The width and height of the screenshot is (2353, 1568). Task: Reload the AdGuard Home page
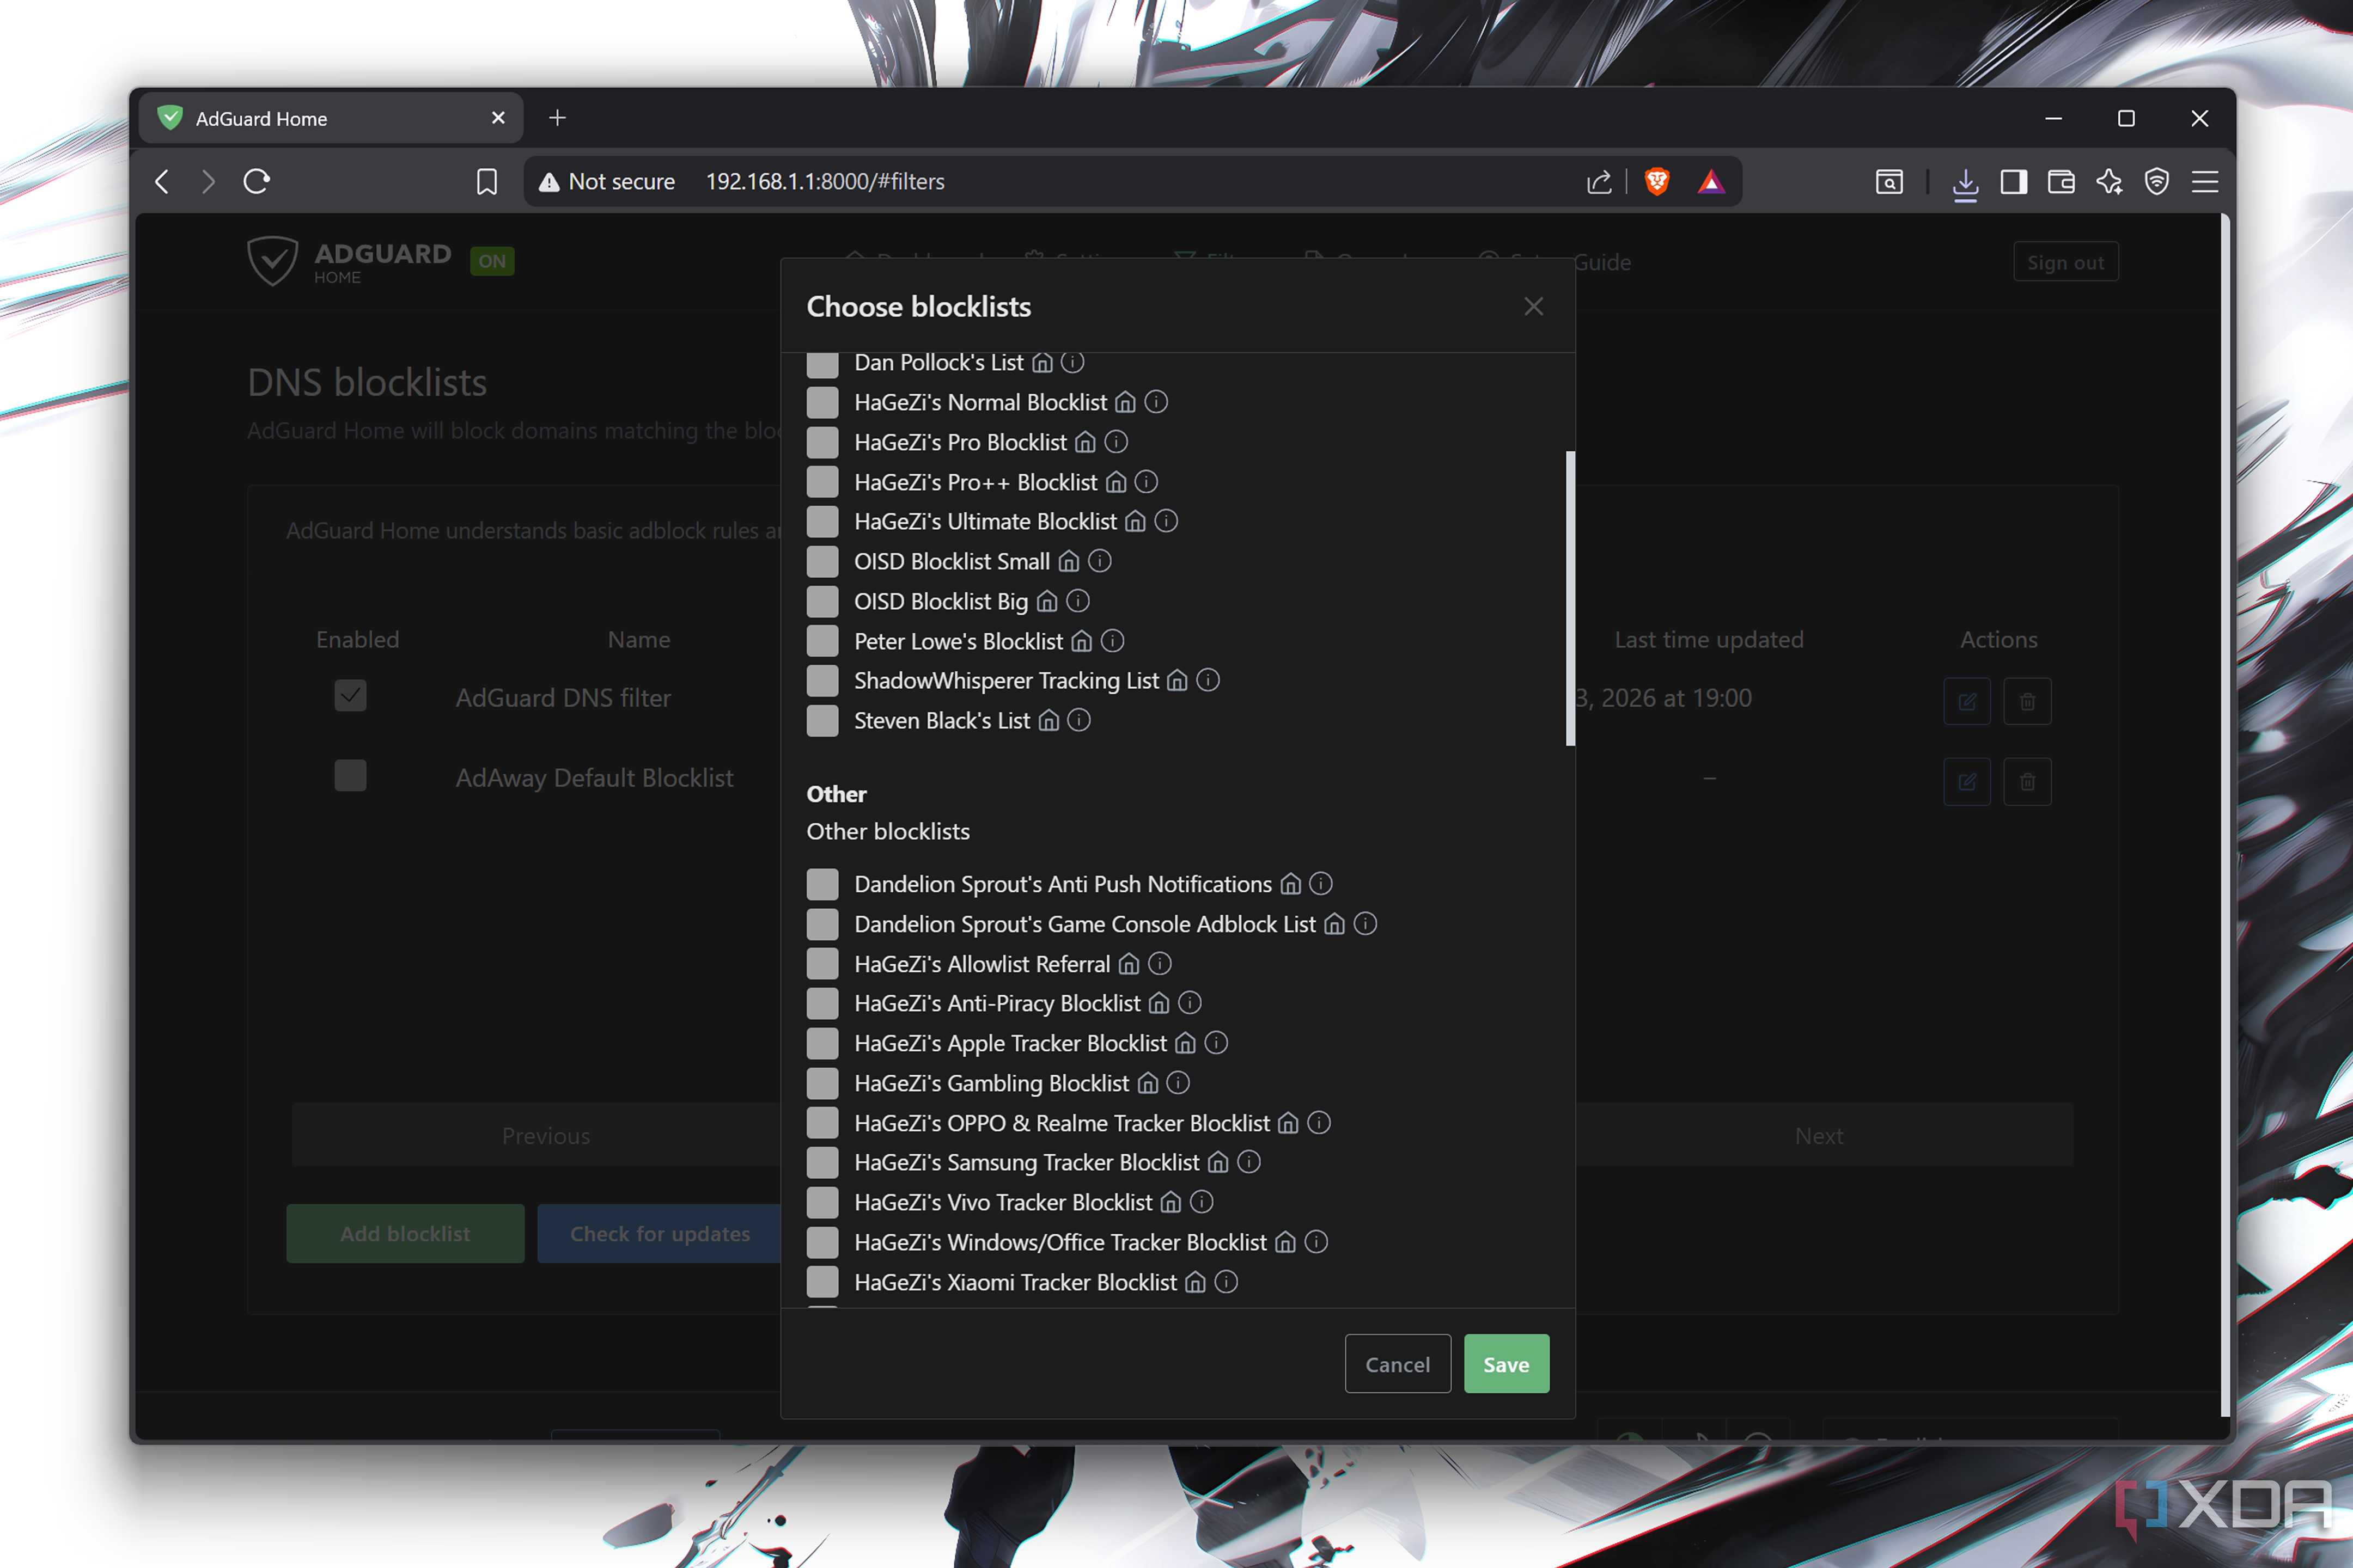click(257, 181)
